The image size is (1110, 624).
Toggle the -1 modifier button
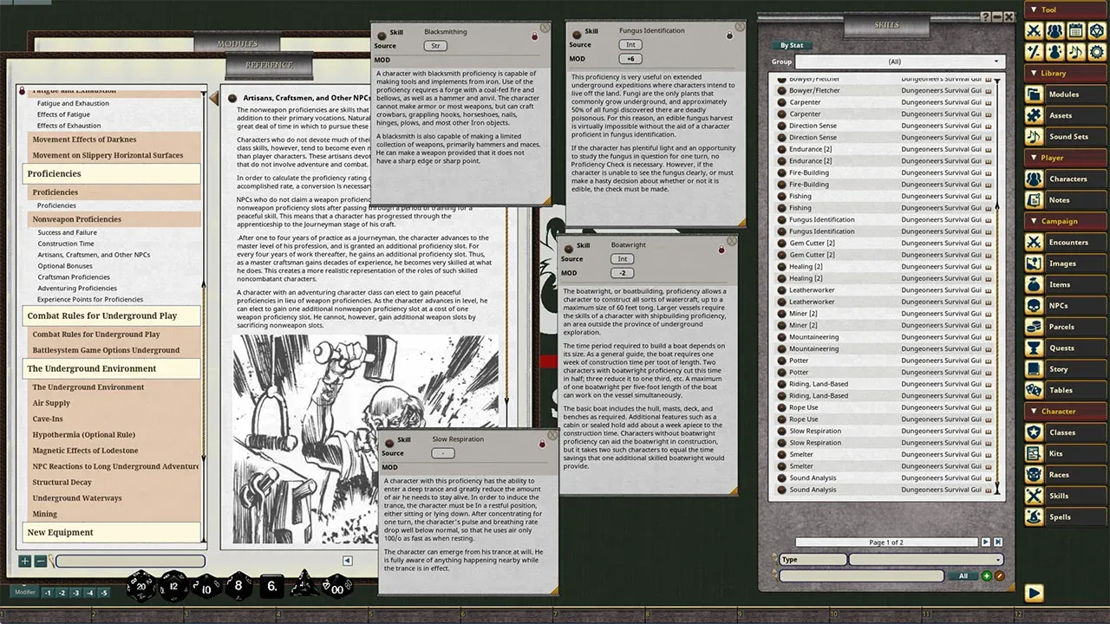[x=49, y=593]
